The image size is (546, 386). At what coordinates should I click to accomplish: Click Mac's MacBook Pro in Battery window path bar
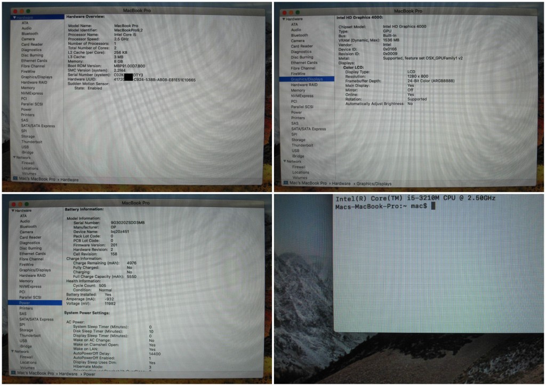click(x=36, y=373)
